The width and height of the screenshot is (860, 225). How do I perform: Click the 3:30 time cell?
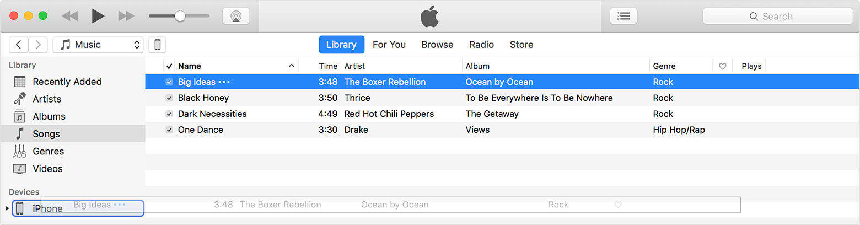(x=327, y=130)
